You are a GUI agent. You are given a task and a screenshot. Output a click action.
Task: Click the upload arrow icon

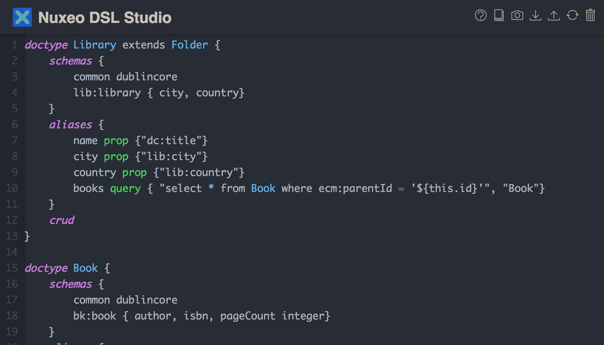click(x=554, y=15)
